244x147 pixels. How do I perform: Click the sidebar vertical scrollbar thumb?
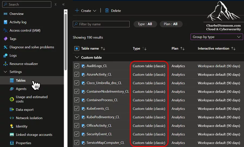(x=66, y=42)
